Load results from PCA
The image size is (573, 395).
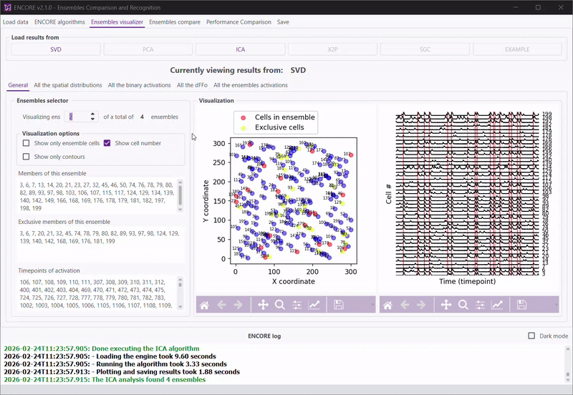(x=148, y=49)
